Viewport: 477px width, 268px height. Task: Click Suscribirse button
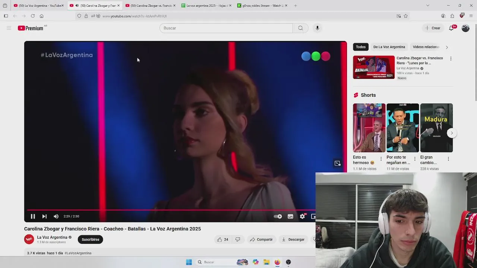tap(91, 239)
